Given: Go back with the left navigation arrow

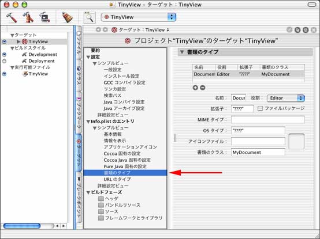Looking at the screenshot, I should pyautogui.click(x=98, y=30).
